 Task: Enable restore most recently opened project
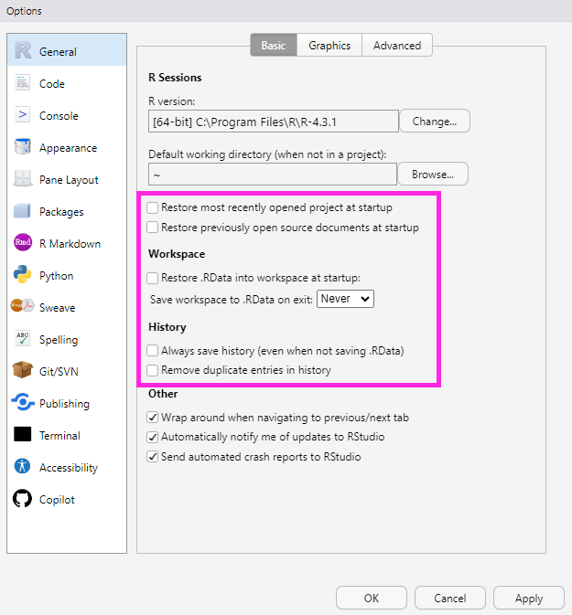point(153,207)
